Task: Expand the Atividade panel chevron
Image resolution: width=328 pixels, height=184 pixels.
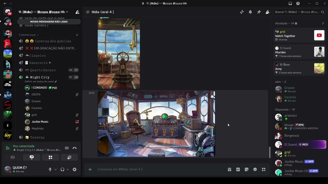Action: [x=323, y=24]
